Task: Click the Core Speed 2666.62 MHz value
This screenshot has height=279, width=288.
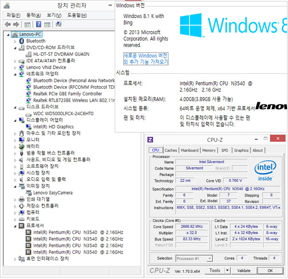Action: pos(192,227)
